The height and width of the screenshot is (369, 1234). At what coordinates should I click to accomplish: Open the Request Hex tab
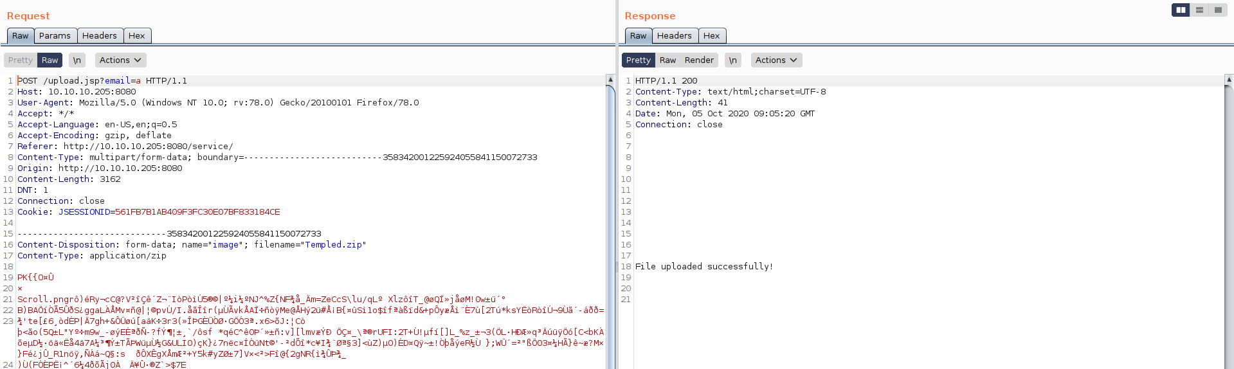click(x=136, y=36)
